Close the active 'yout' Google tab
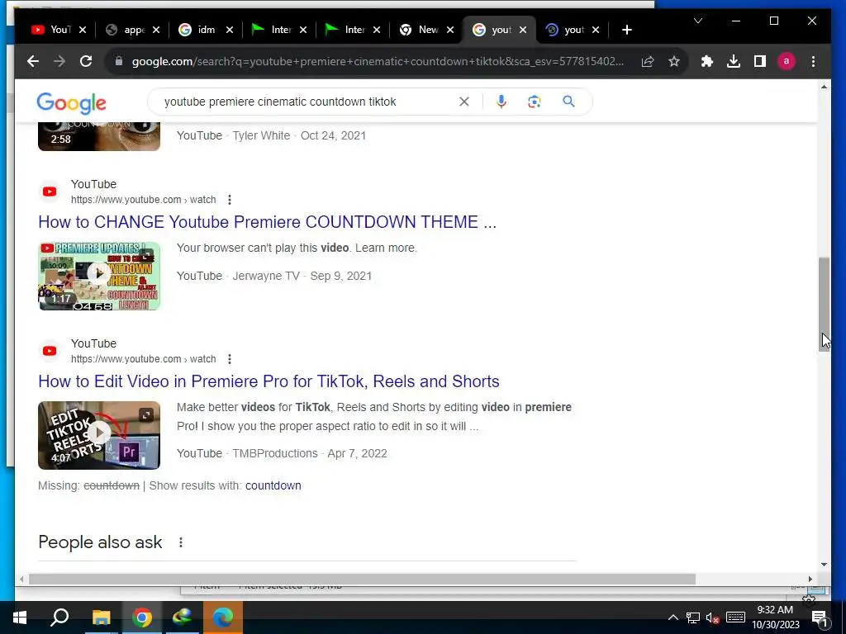 coord(523,31)
